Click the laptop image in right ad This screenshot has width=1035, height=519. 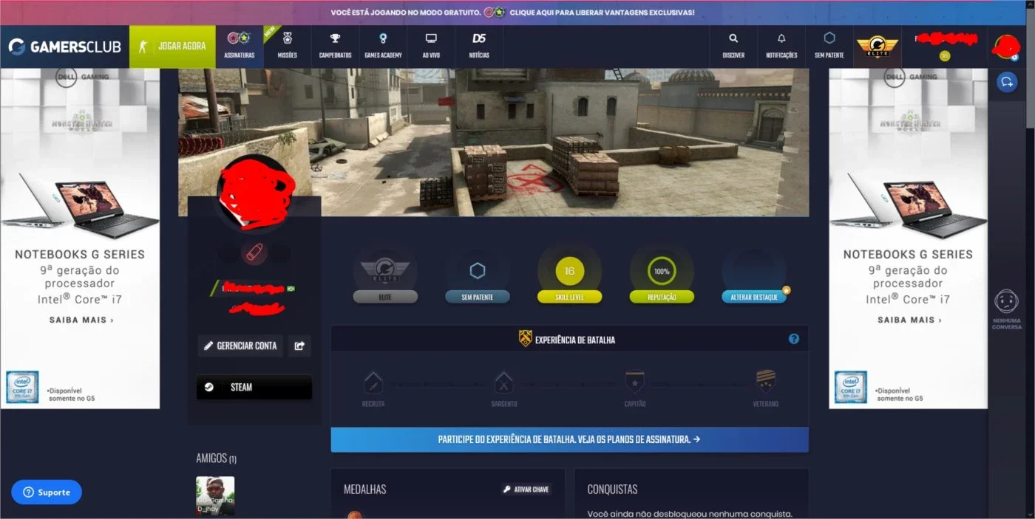(908, 205)
